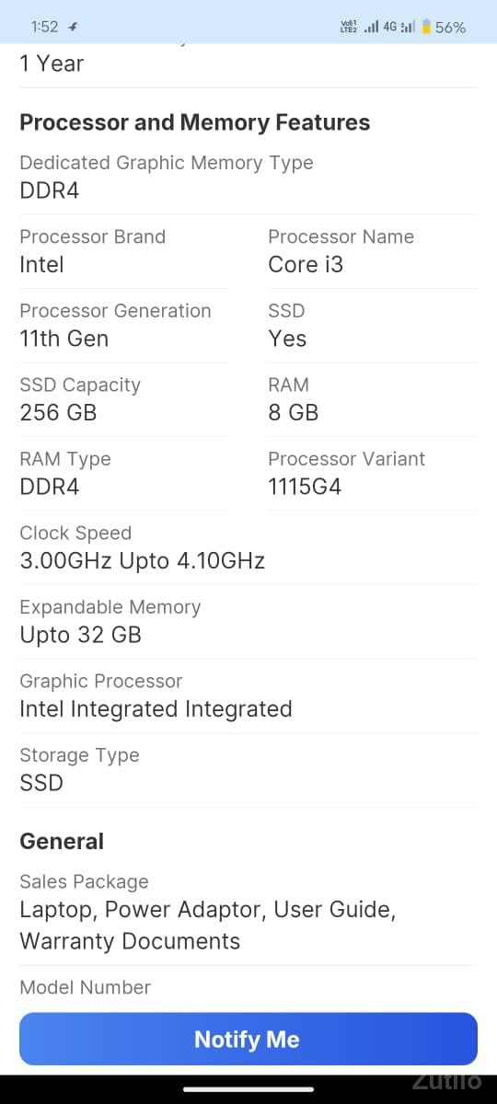Tap the Sales Package description text
The width and height of the screenshot is (497, 1104).
(208, 925)
